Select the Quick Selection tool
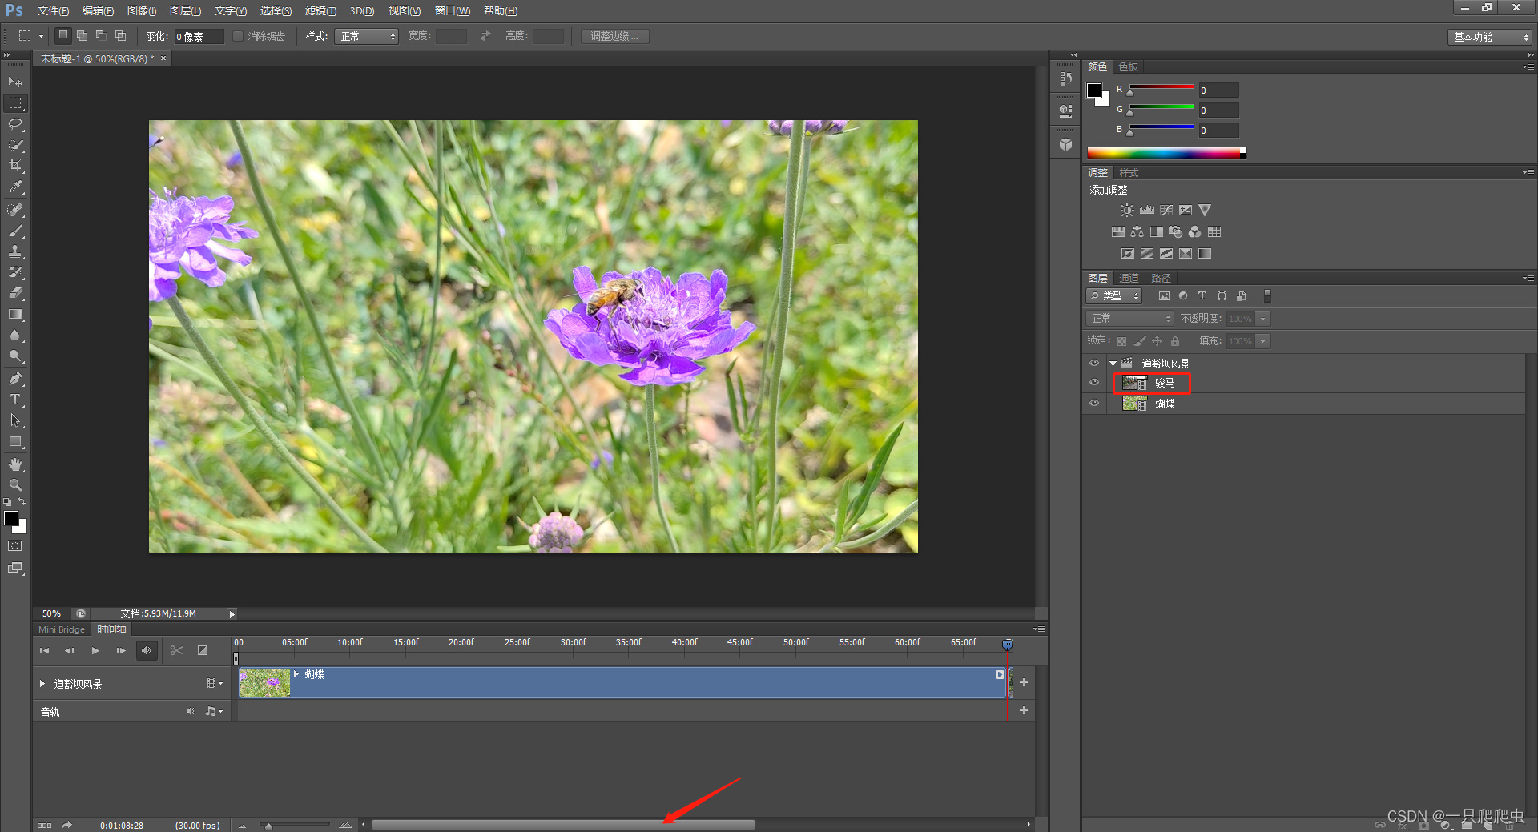 coord(15,145)
